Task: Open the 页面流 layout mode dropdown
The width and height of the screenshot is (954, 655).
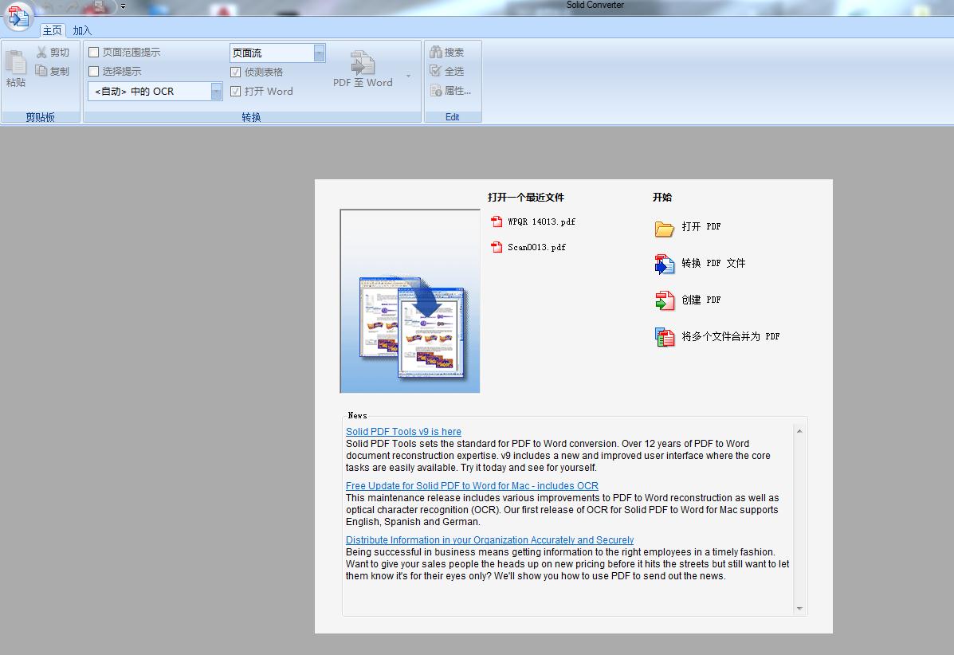Action: click(319, 53)
